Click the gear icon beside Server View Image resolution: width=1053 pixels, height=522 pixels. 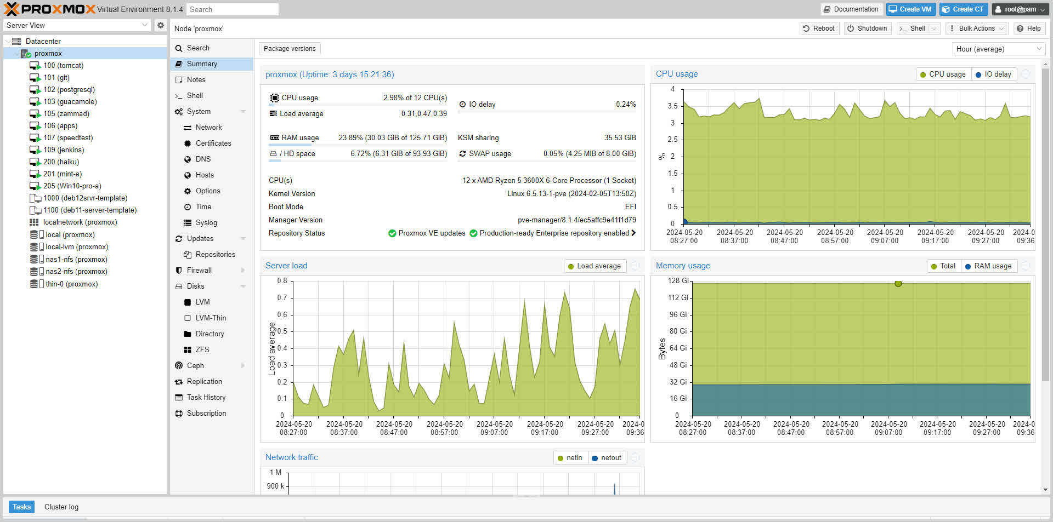160,25
